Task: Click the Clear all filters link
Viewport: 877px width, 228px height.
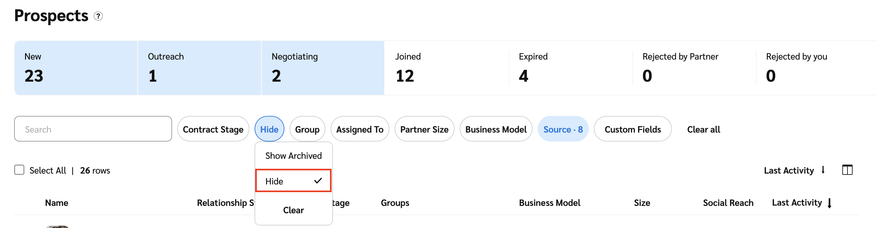Action: 703,129
